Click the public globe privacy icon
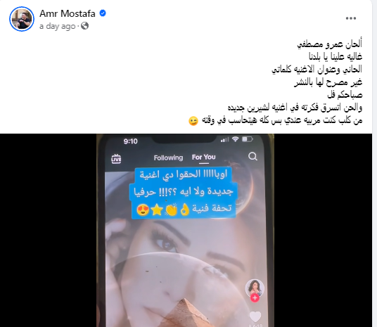The width and height of the screenshot is (377, 327). pyautogui.click(x=84, y=26)
